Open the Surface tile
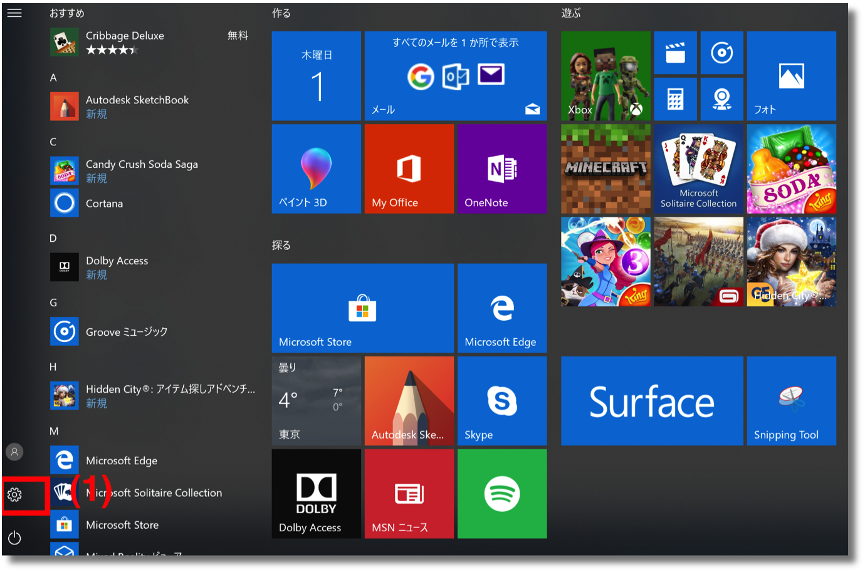The width and height of the screenshot is (865, 572). 652,401
